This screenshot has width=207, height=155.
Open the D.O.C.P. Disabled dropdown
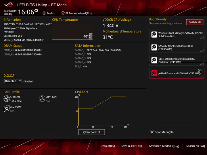(13, 81)
